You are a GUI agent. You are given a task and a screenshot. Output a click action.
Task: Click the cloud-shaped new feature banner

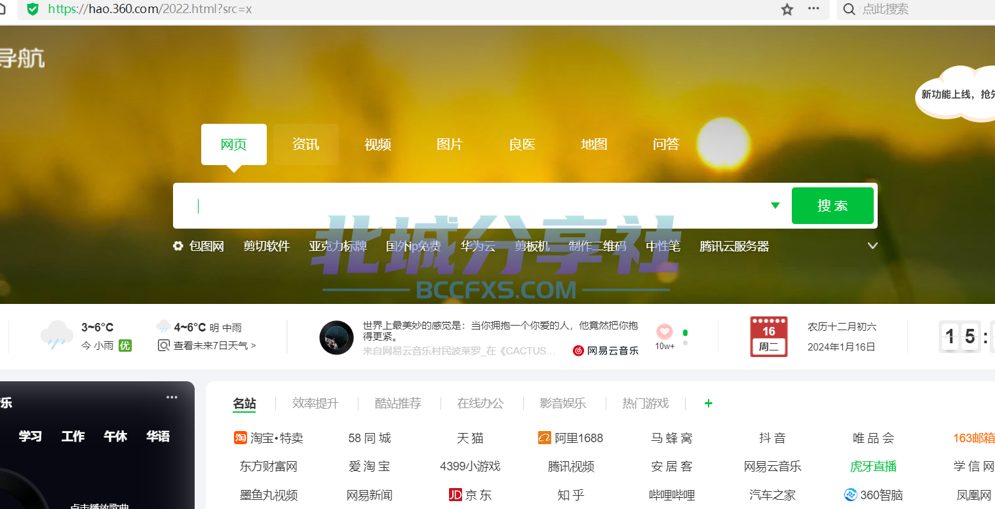[956, 94]
